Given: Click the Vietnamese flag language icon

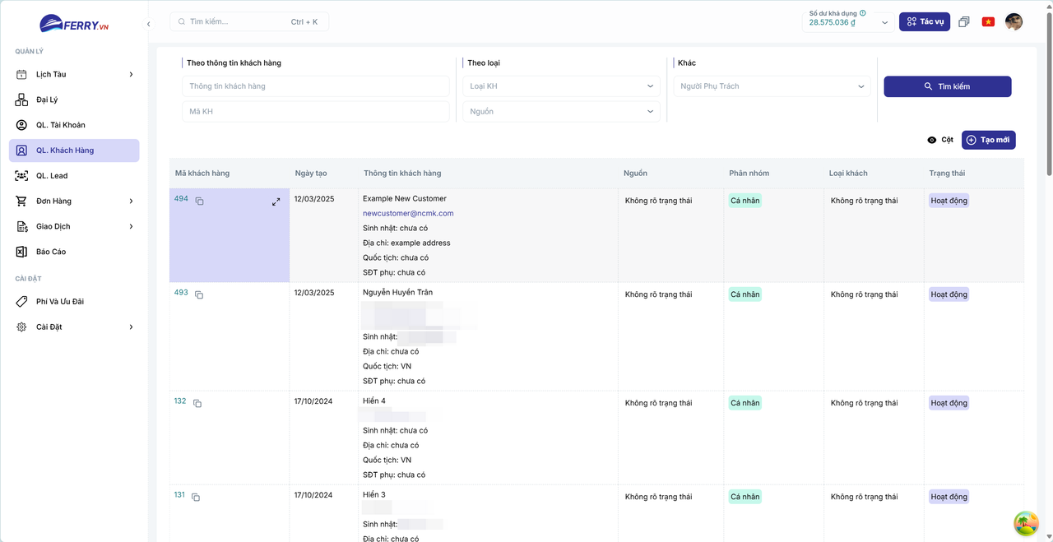Looking at the screenshot, I should pyautogui.click(x=988, y=22).
